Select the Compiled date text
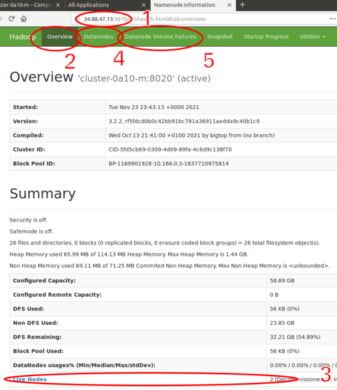The height and width of the screenshot is (390, 337). coord(192,135)
